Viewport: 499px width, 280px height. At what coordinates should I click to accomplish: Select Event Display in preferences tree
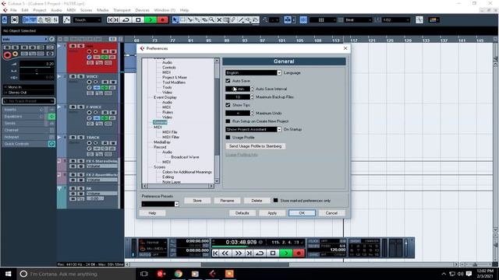click(165, 97)
